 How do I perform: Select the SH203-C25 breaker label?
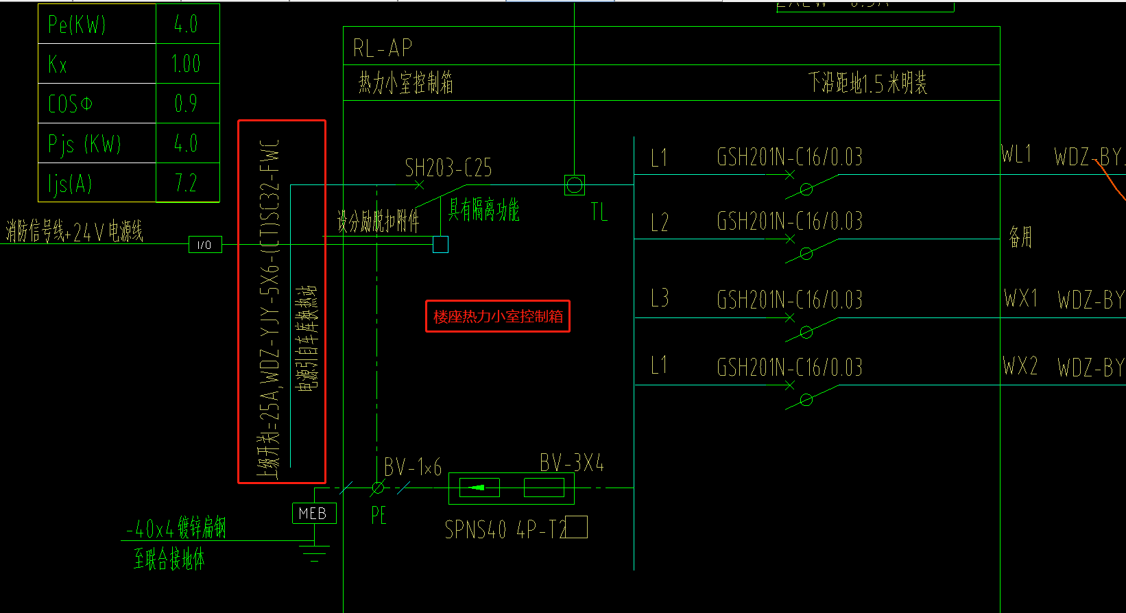pos(448,167)
